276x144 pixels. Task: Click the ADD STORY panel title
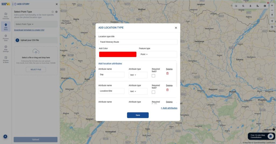23,4
